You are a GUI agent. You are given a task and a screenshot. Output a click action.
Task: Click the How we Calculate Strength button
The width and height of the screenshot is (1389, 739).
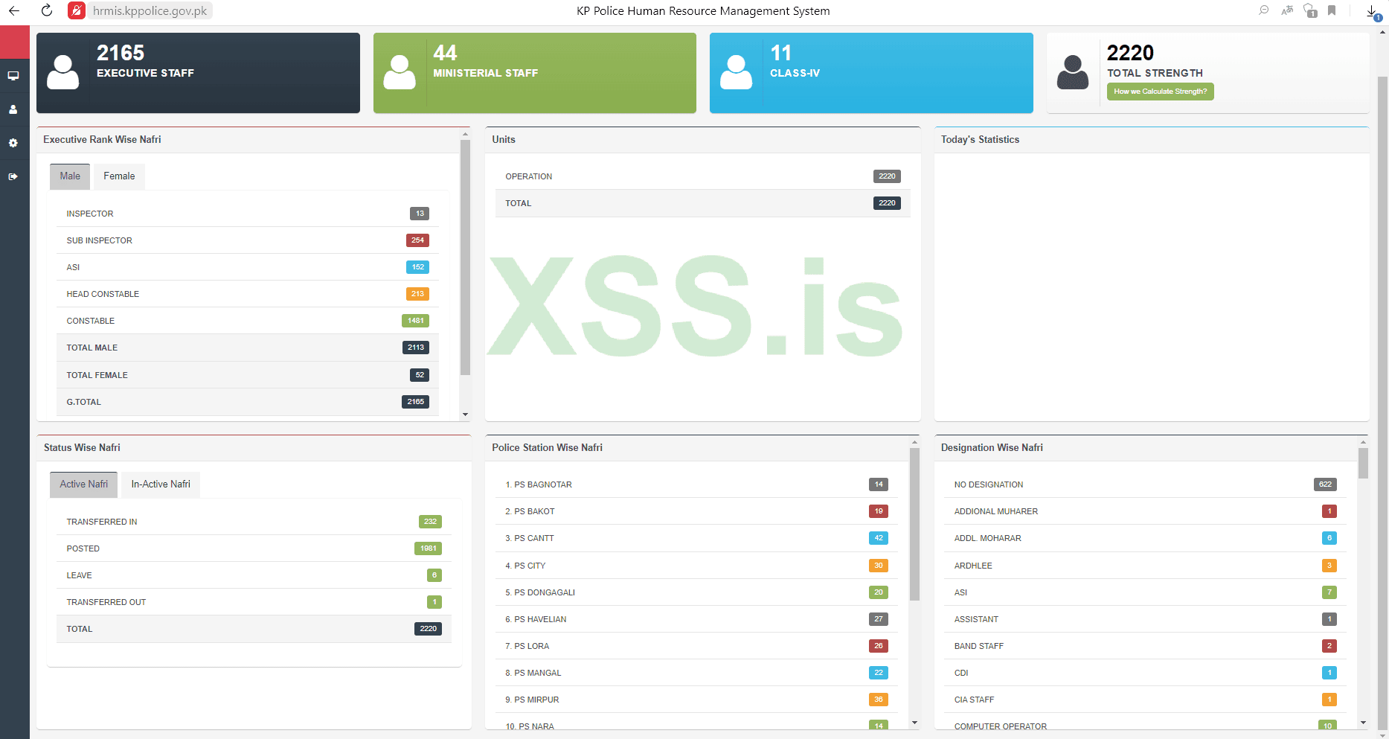(x=1161, y=92)
